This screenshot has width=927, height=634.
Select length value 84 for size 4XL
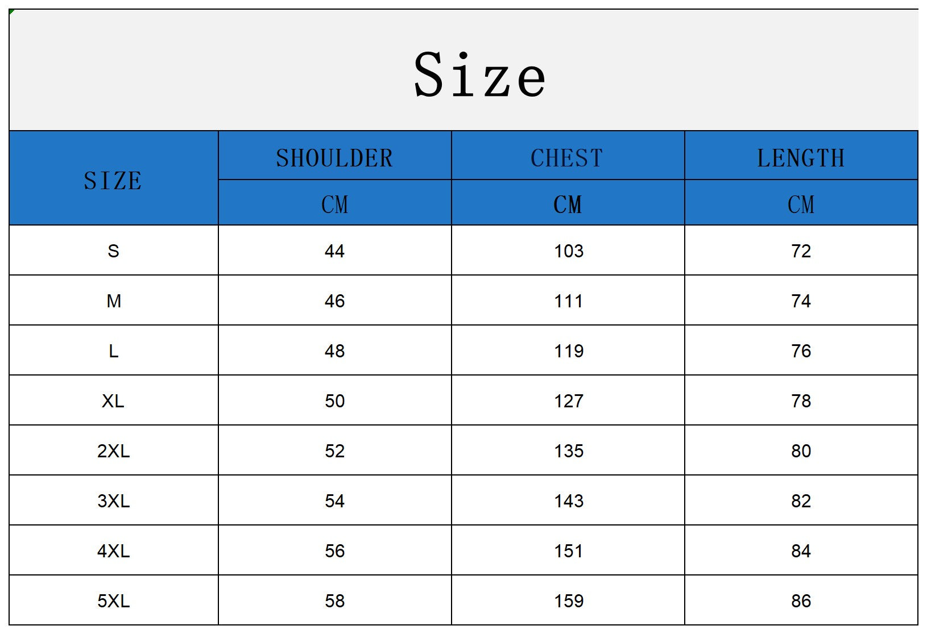801,551
